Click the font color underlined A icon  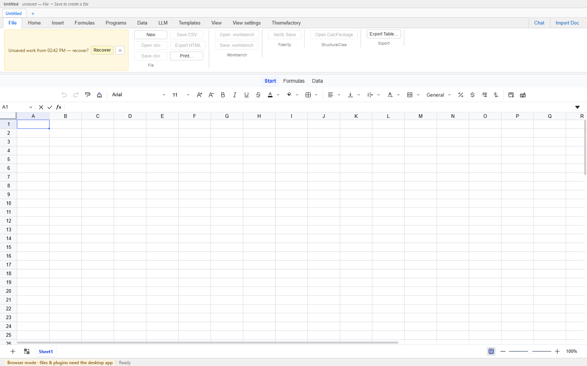tap(270, 95)
